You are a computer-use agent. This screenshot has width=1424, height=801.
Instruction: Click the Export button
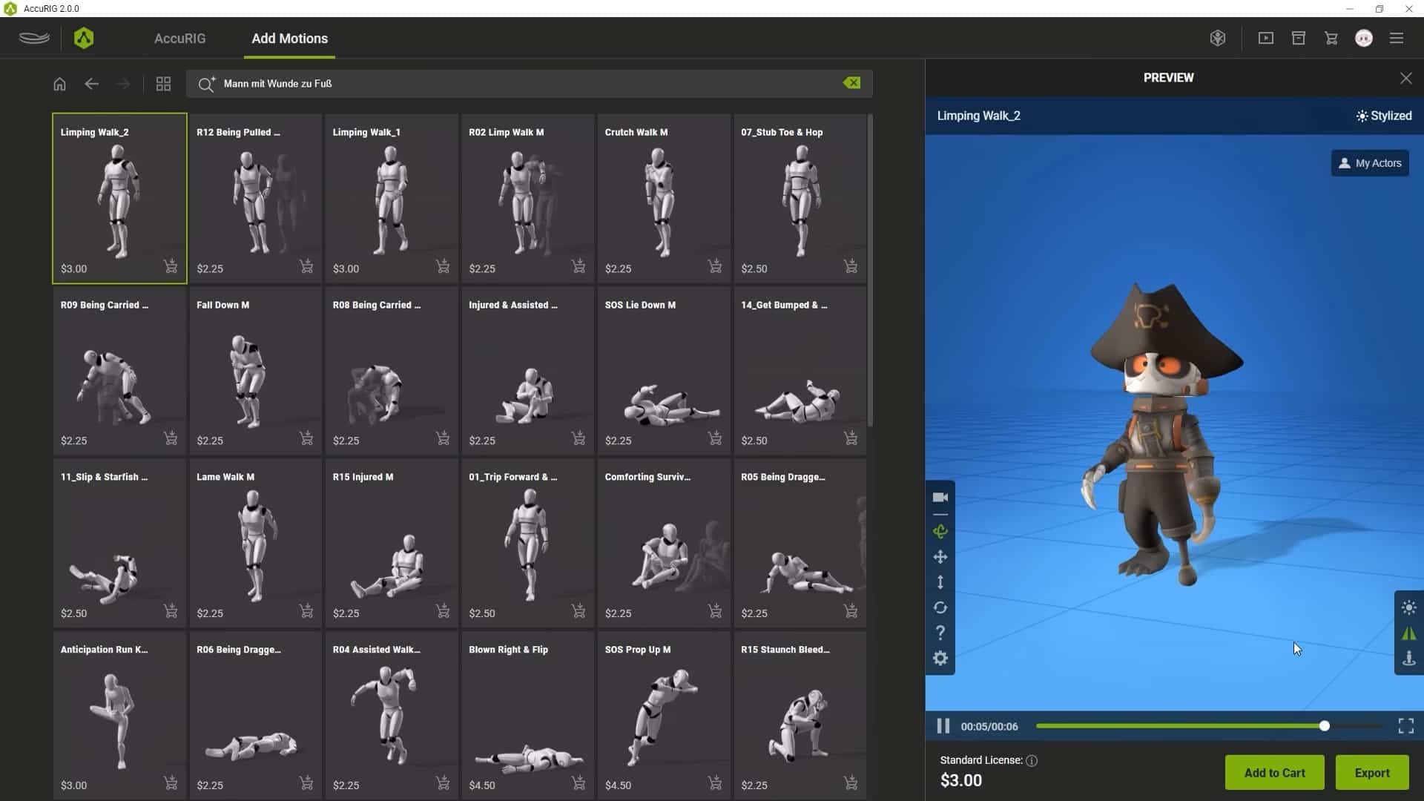1371,772
